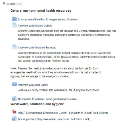
Task: Click the Helen Psarras SA Health paragraph
Action: point(56,72)
